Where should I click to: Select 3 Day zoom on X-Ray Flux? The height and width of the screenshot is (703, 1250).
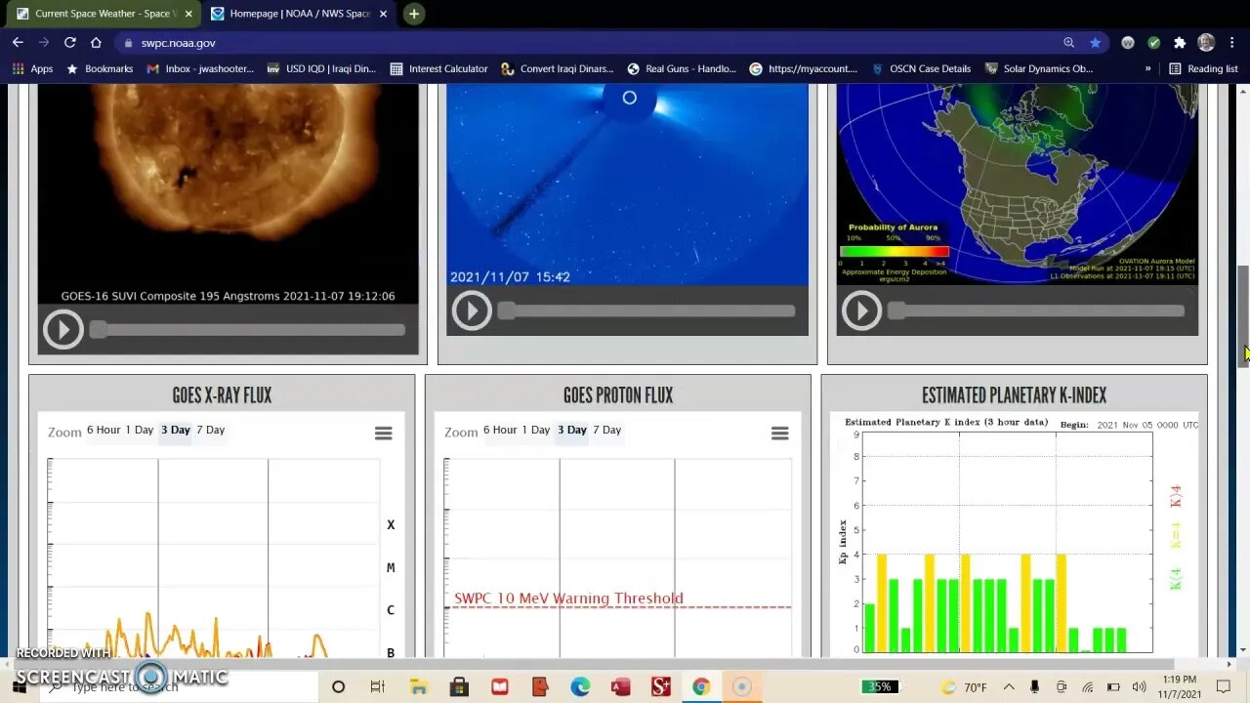tap(176, 430)
